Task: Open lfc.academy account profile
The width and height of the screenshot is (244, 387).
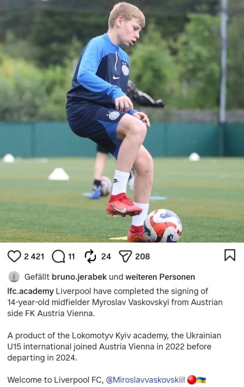Action: tap(30, 291)
